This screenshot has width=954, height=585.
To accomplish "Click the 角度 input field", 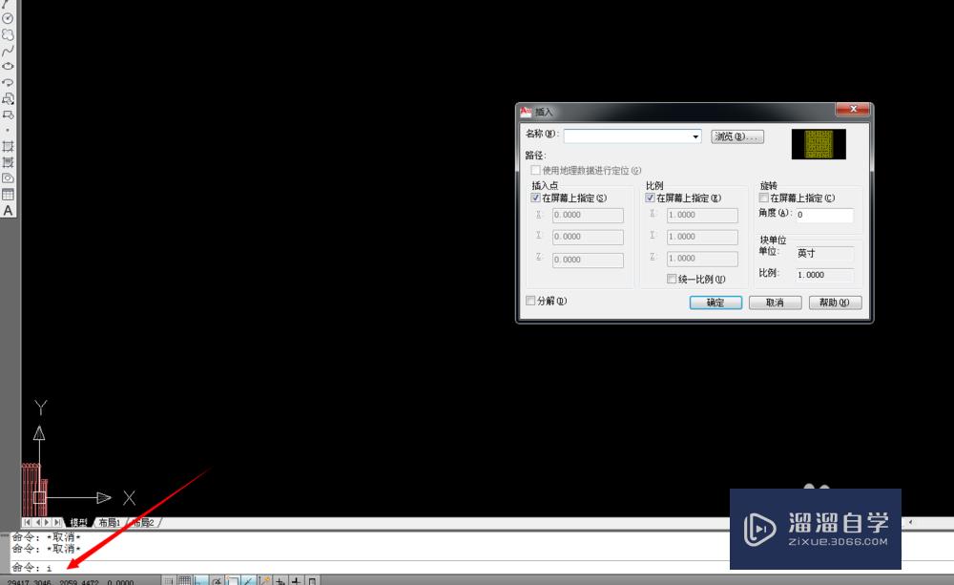I will click(825, 215).
